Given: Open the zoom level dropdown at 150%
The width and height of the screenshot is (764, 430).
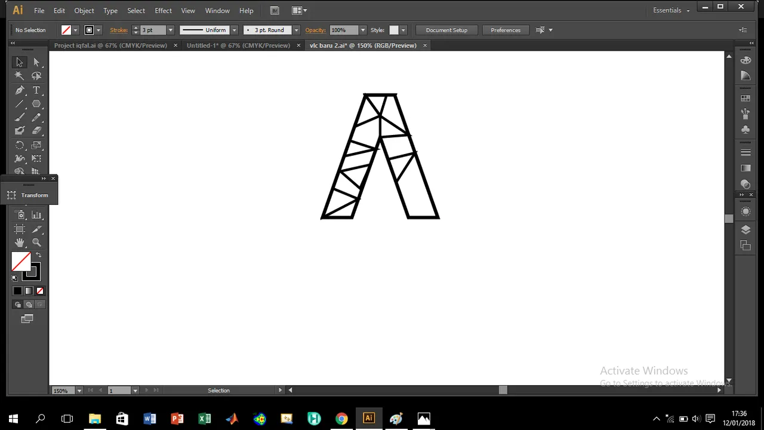Looking at the screenshot, I should coord(78,391).
